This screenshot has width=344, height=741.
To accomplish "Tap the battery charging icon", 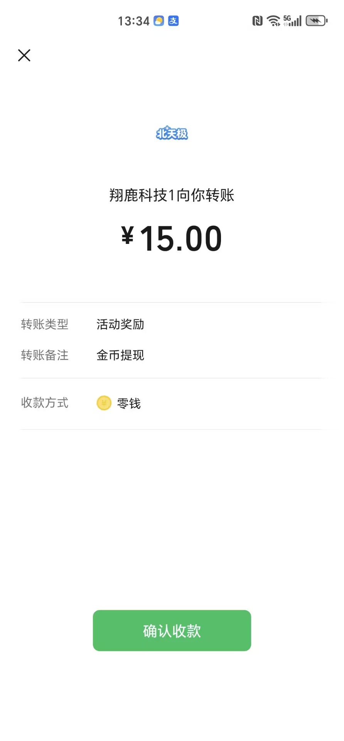I will pos(316,21).
